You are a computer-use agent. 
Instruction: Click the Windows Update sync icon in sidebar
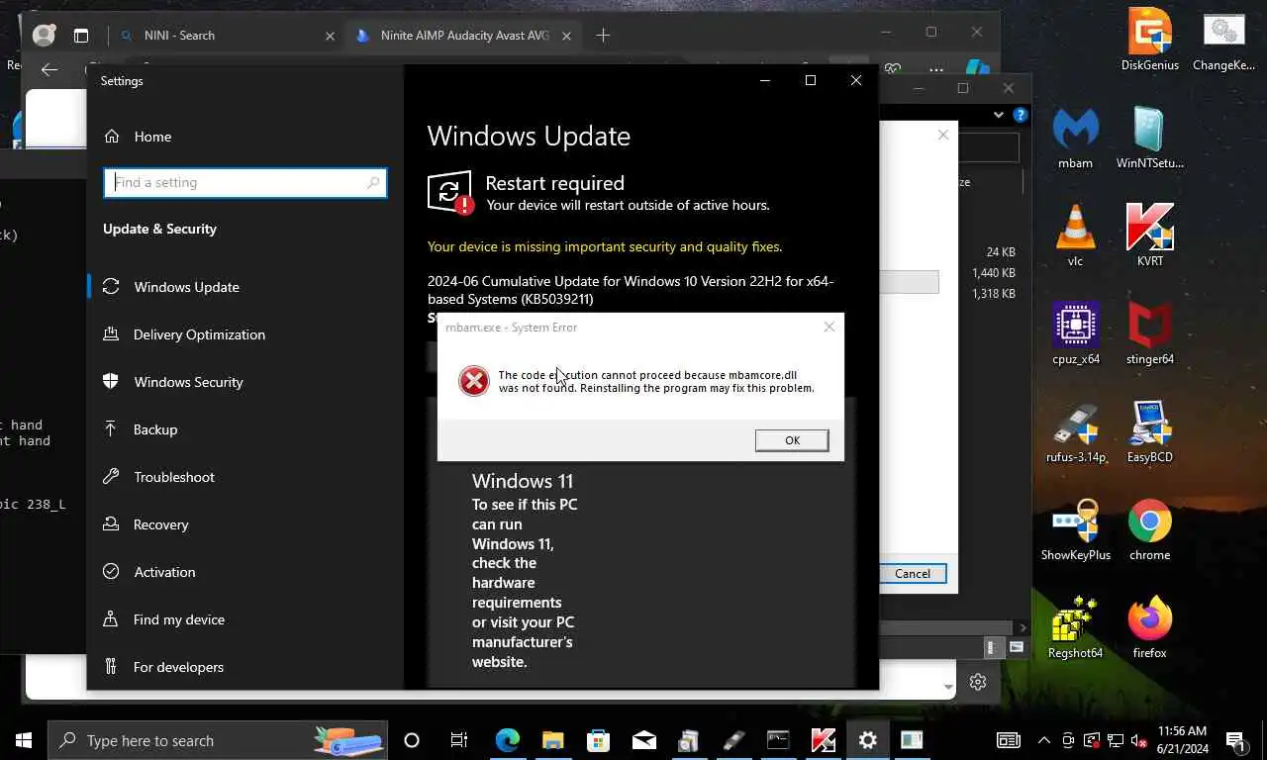[x=111, y=287]
